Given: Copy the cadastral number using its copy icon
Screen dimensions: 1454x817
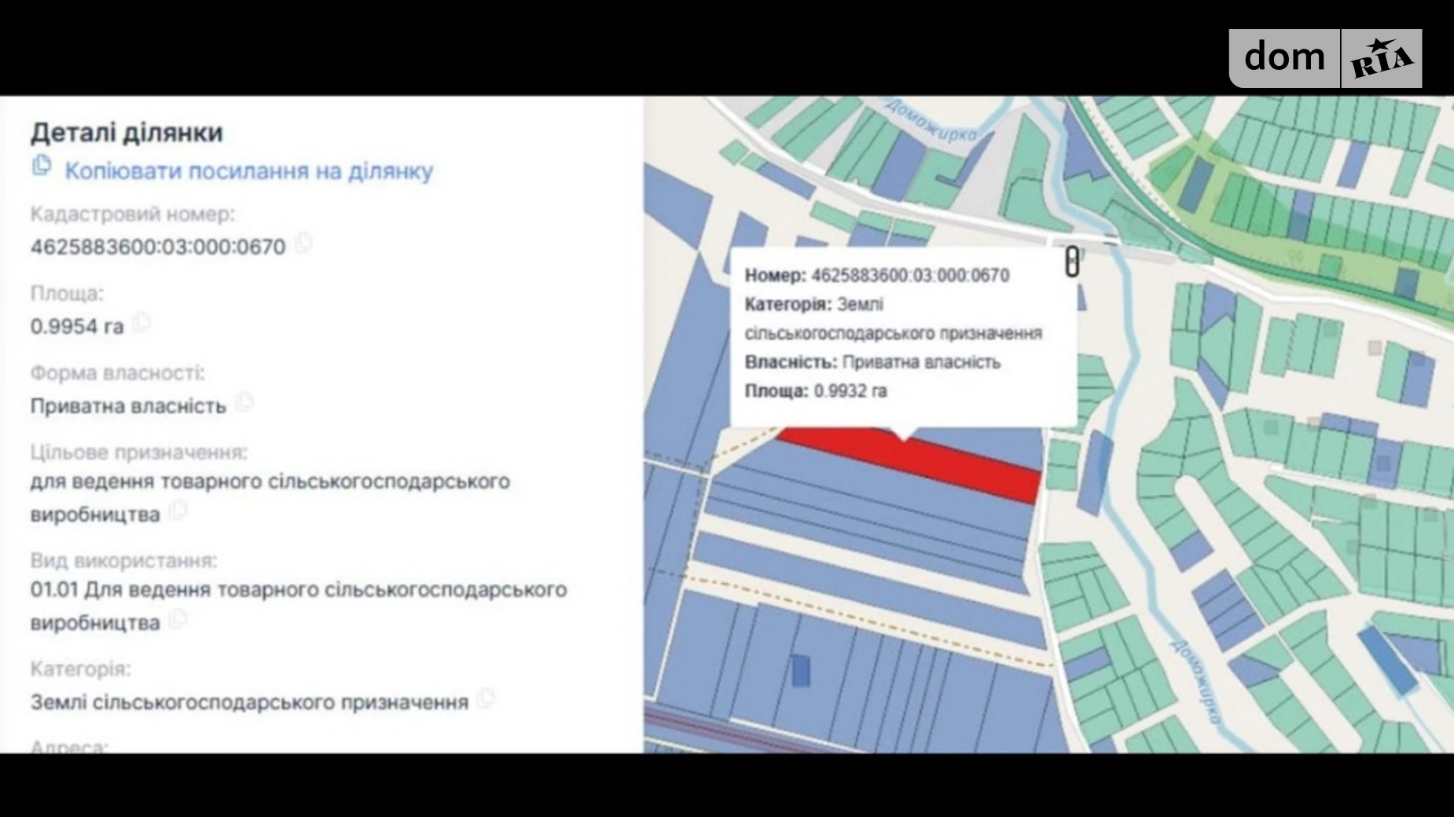Looking at the screenshot, I should pos(303,244).
